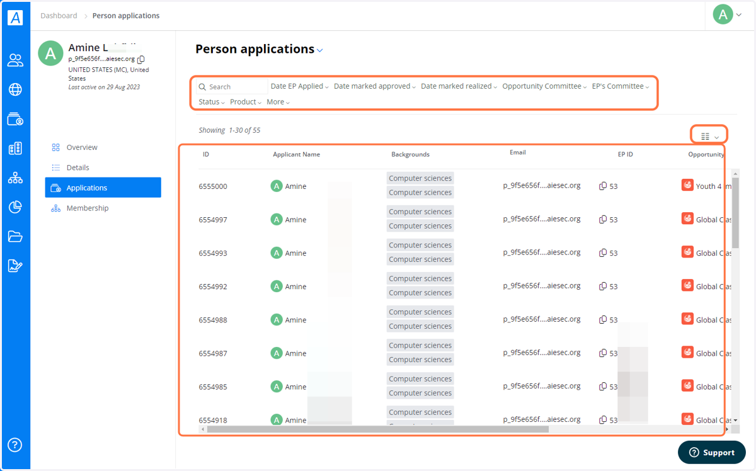Click applicant name Amine in row 6554918
Screen dimensions: 756x471
[295, 420]
